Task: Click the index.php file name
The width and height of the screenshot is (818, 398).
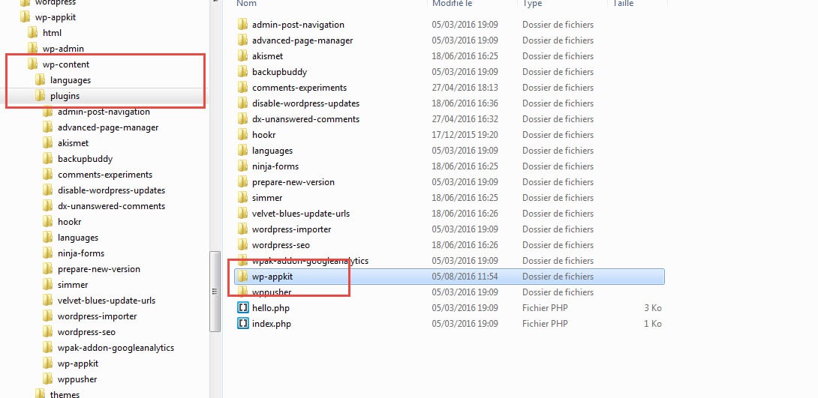Action: [x=271, y=324]
